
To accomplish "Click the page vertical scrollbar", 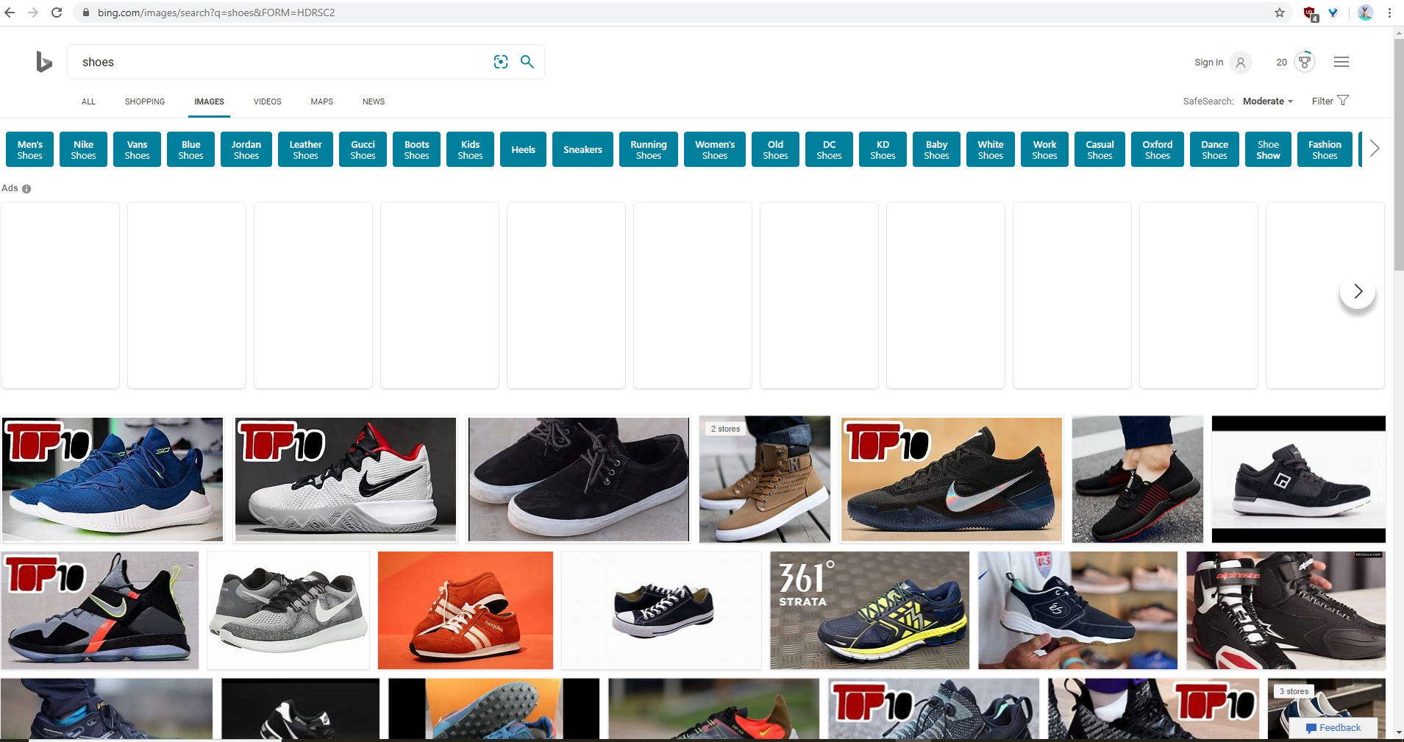I will pyautogui.click(x=1398, y=154).
